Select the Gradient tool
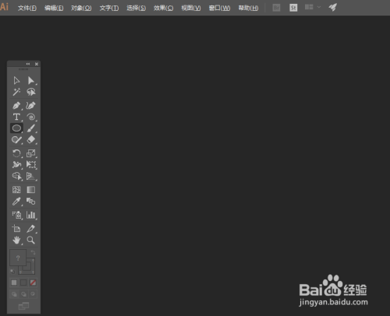The width and height of the screenshot is (390, 316). 31,190
